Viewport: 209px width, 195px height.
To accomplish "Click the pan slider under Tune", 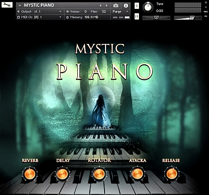I will (156, 18).
